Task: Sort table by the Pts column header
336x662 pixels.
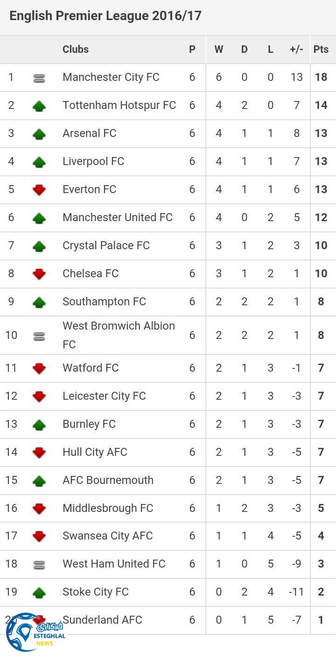Action: tap(321, 49)
